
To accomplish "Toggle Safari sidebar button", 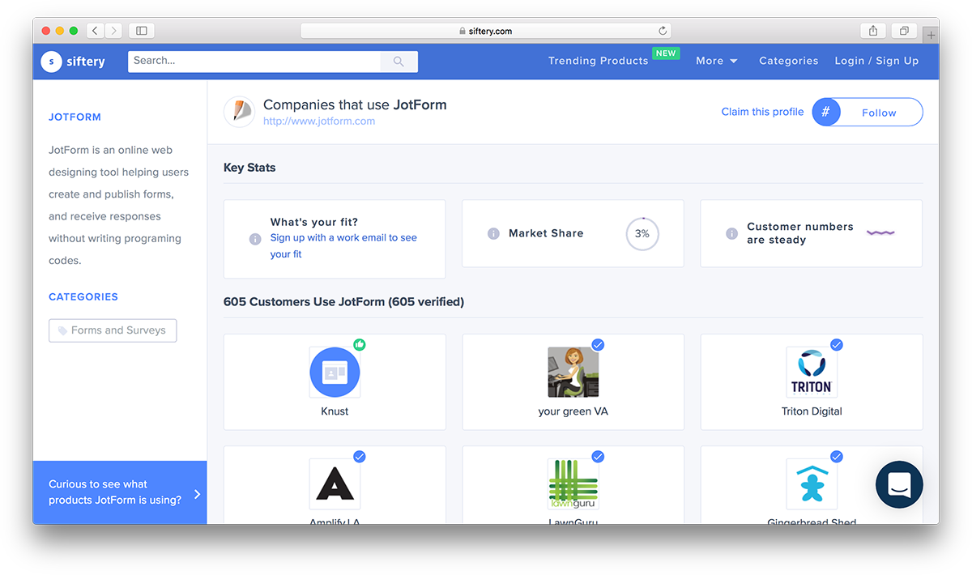I will pos(142,31).
